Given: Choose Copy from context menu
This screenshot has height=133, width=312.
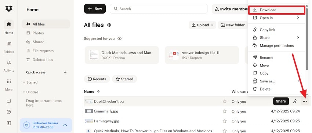Looking at the screenshot, I should coord(277,73).
